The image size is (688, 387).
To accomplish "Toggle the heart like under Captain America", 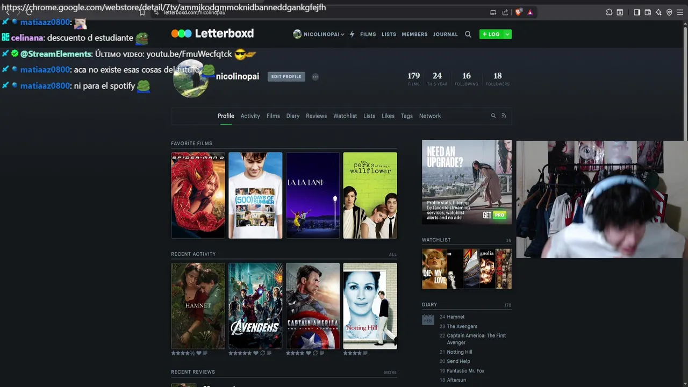I will (309, 353).
